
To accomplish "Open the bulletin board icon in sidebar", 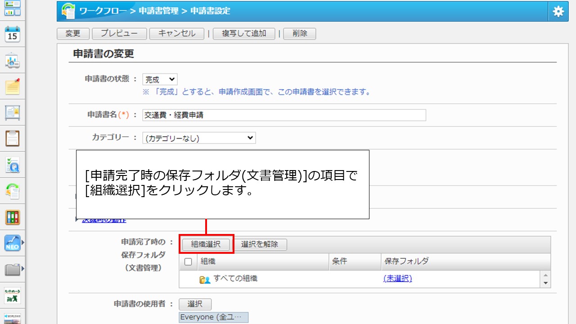I will [12, 112].
